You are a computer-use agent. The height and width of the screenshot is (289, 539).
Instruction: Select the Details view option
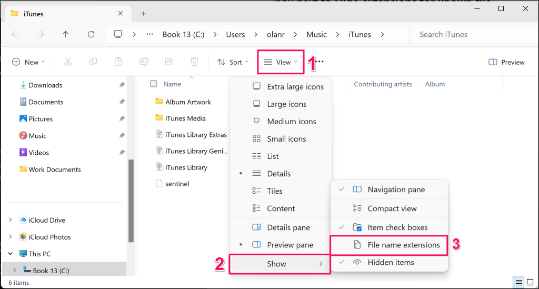[281, 174]
